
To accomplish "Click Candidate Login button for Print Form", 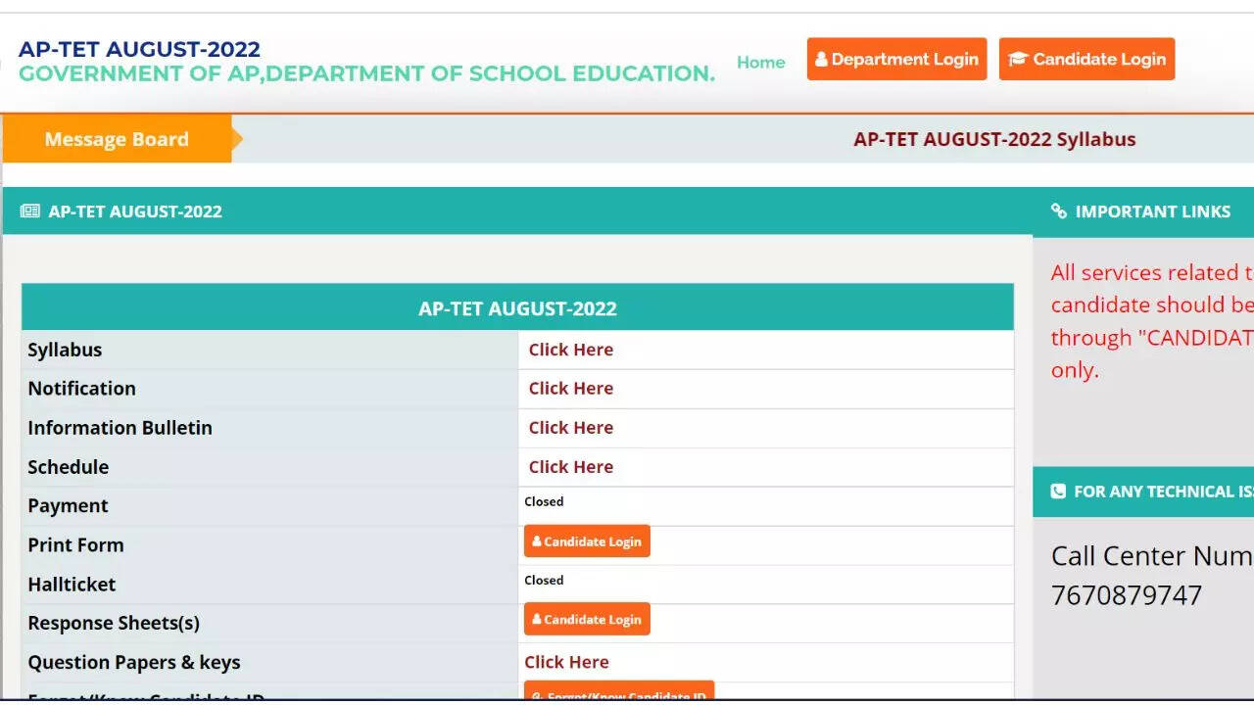I will pos(588,541).
